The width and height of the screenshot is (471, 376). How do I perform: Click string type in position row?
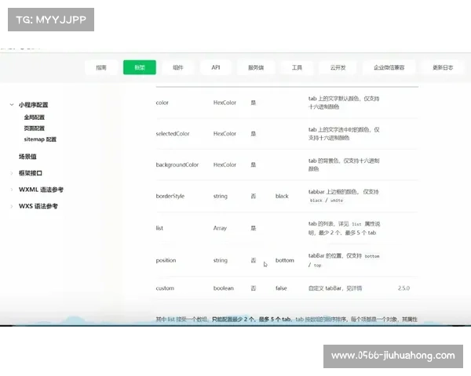[220, 260]
